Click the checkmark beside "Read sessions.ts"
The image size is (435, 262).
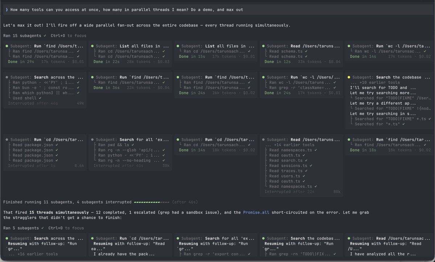pos(311,166)
